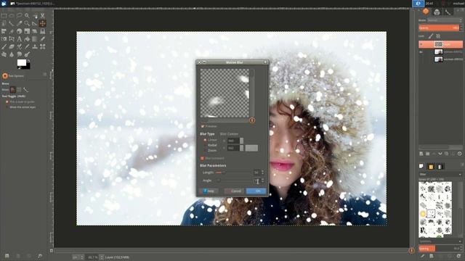Screen dimensions: 465x261
Task: Click the lock pixels brush icon
Action: click(431, 36)
